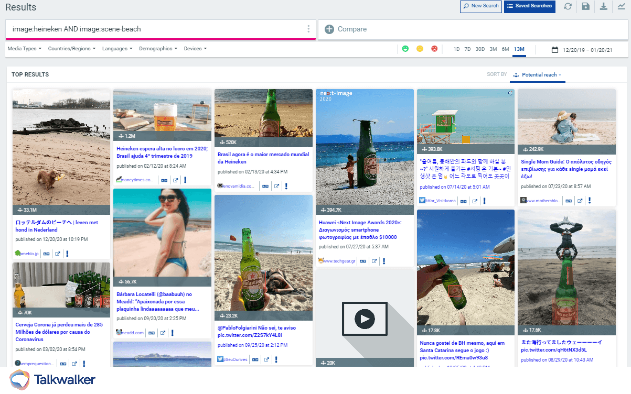Select the 30D time range tab

click(480, 49)
